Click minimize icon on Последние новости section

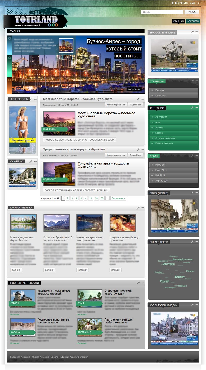(143, 283)
